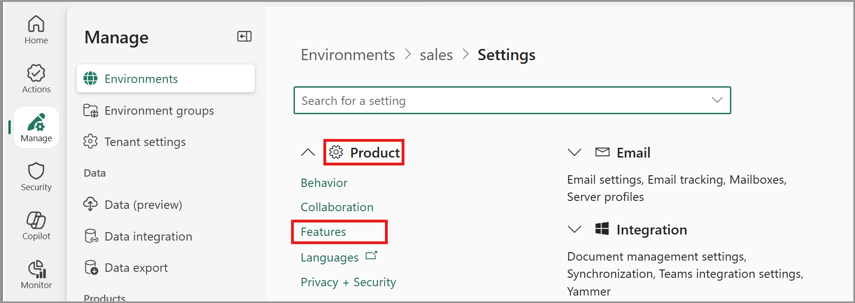
Task: Select the Copilot icon
Action: click(x=36, y=220)
